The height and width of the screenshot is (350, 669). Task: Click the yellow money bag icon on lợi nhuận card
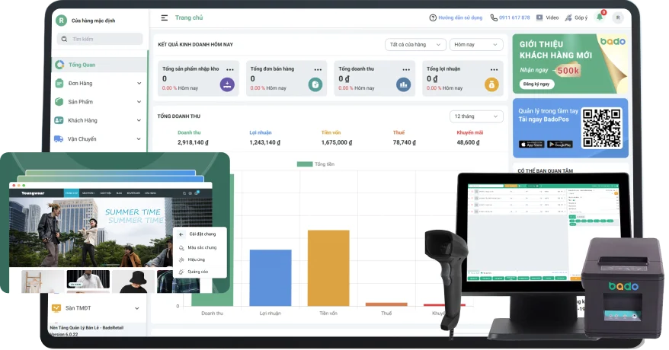pyautogui.click(x=491, y=84)
